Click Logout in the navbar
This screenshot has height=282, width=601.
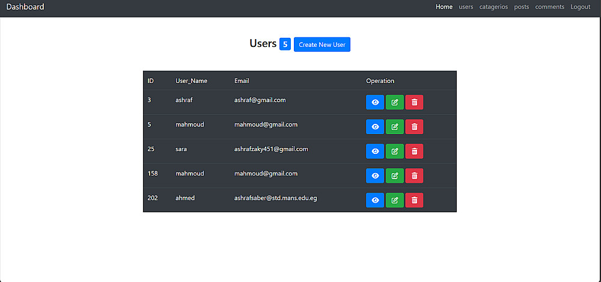[581, 7]
